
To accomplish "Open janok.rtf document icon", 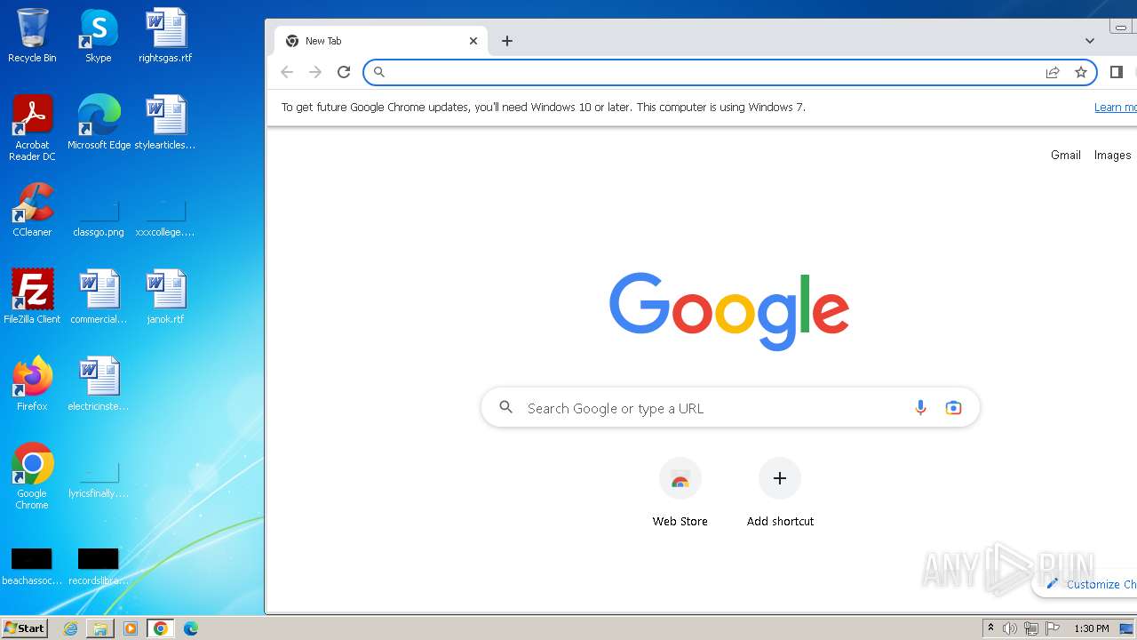I will pyautogui.click(x=165, y=297).
